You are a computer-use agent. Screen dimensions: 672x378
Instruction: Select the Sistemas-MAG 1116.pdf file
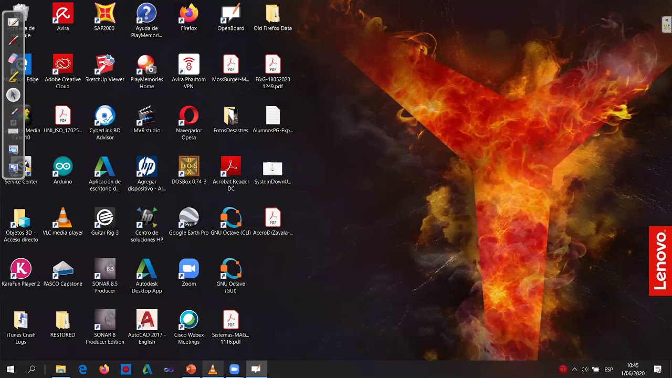230,327
